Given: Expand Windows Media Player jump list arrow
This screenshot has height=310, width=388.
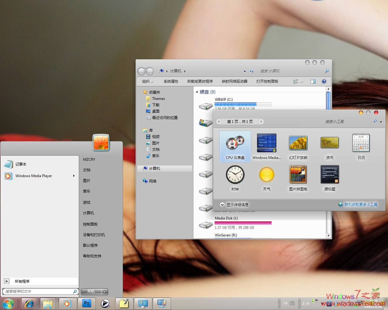Looking at the screenshot, I should click(x=74, y=176).
